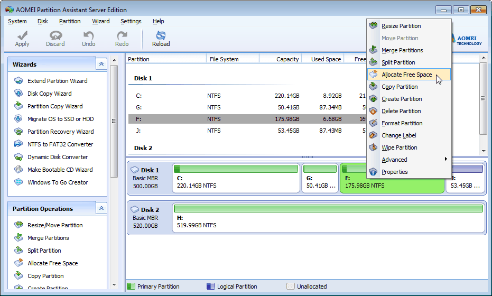Sort by File System column header
The width and height of the screenshot is (492, 296).
click(x=233, y=59)
